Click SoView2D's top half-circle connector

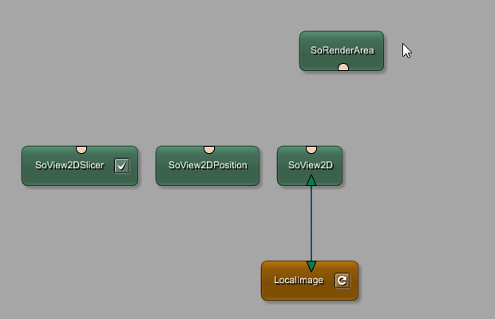pyautogui.click(x=311, y=149)
